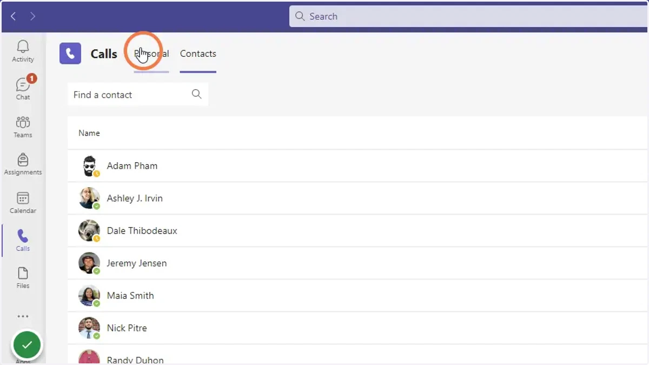Image resolution: width=649 pixels, height=365 pixels.
Task: Click the Find a contact field
Action: click(x=137, y=95)
